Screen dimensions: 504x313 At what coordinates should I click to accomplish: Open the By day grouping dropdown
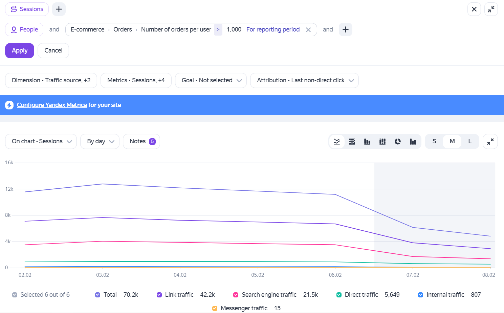pyautogui.click(x=100, y=141)
